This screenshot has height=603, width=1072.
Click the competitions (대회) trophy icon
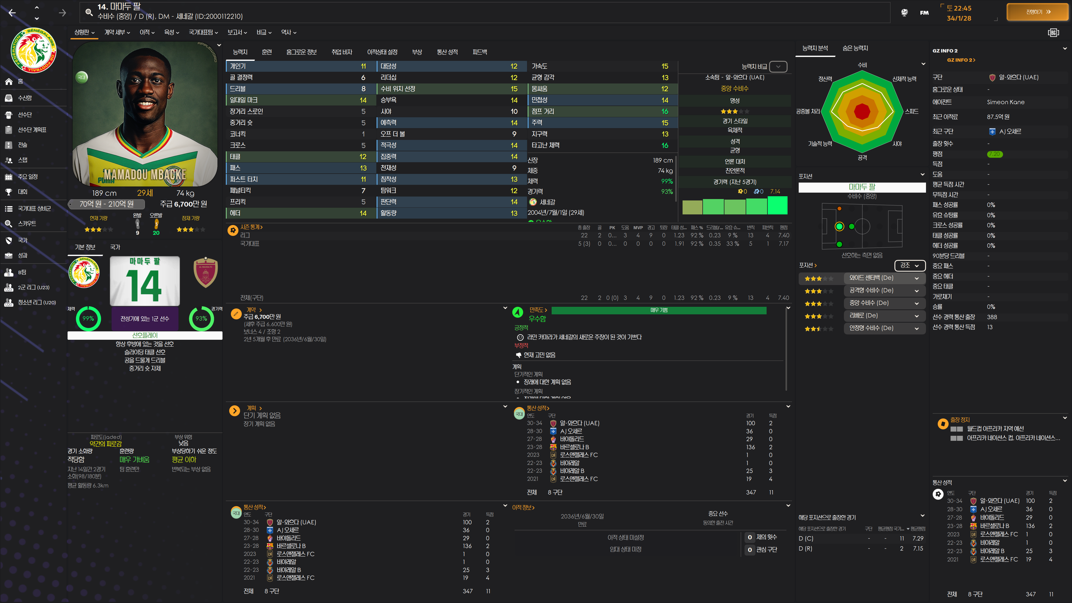pos(9,192)
